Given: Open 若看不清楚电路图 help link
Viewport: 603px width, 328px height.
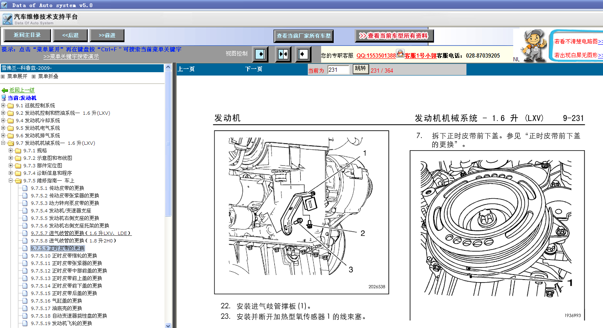Looking at the screenshot, I should (x=579, y=42).
